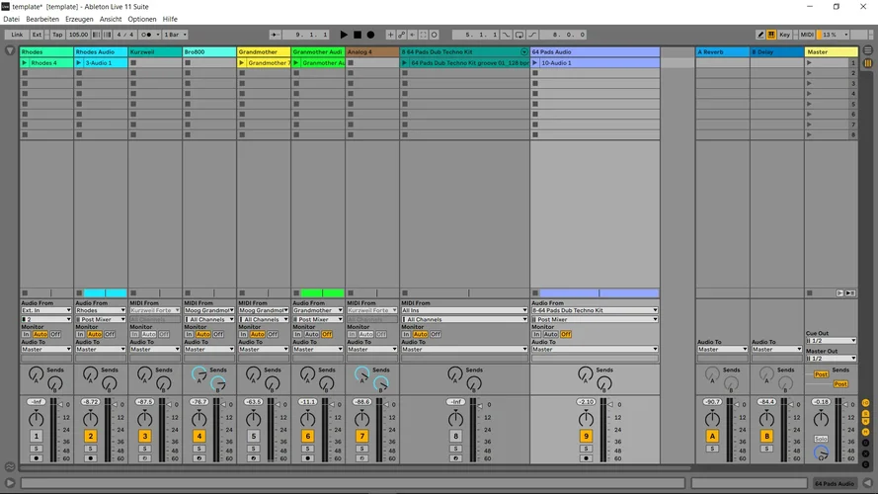Open metronome settings dropdown arrow
Image resolution: width=878 pixels, height=494 pixels.
click(x=158, y=35)
